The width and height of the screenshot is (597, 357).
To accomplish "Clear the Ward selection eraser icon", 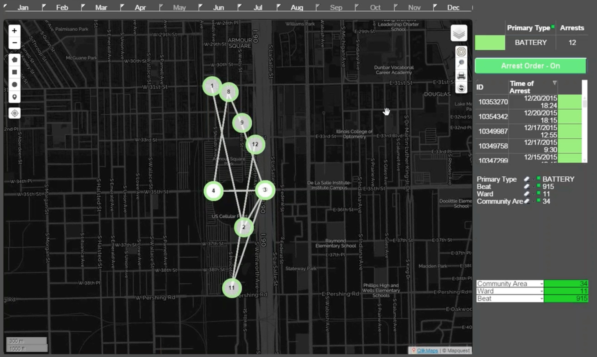I will 527,194.
